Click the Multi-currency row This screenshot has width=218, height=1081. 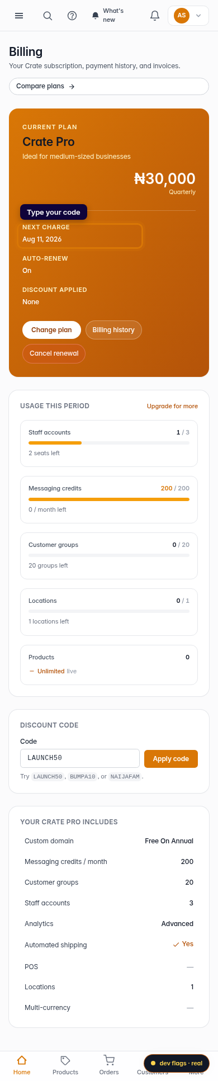tap(109, 1008)
